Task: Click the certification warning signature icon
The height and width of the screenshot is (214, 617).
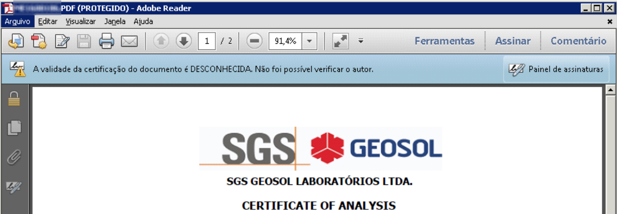Action: (17, 69)
